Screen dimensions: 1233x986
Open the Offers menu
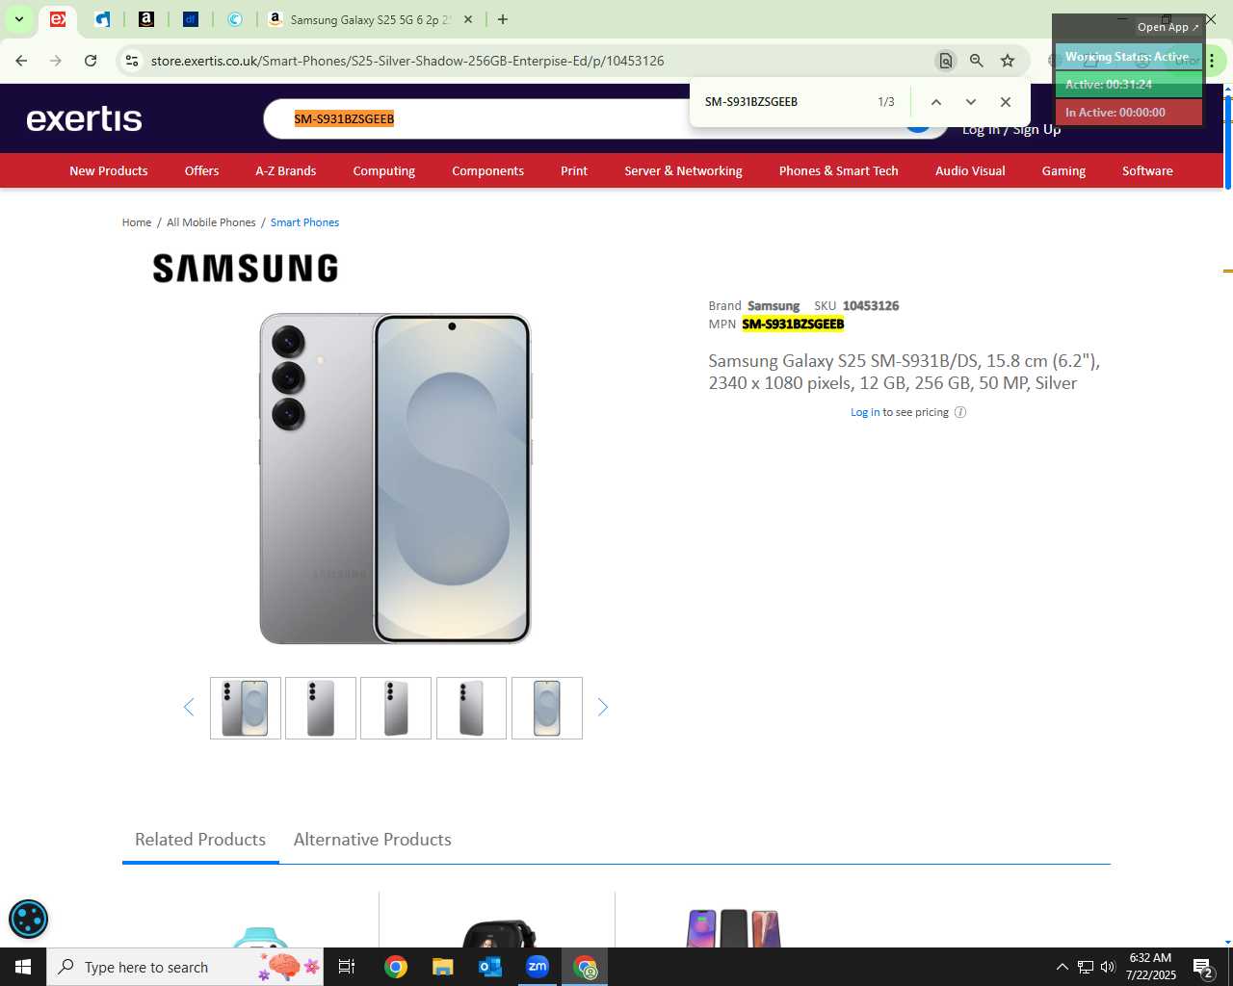pyautogui.click(x=201, y=170)
